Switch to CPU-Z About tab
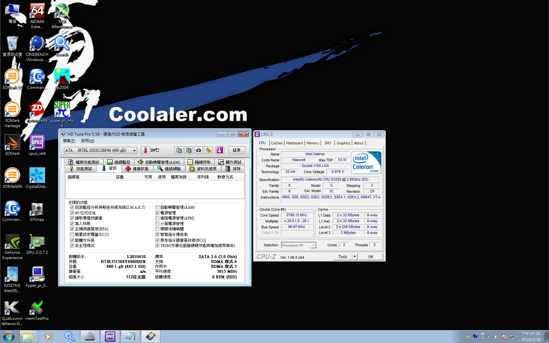Viewport: 549px width, 343px height. (x=359, y=143)
